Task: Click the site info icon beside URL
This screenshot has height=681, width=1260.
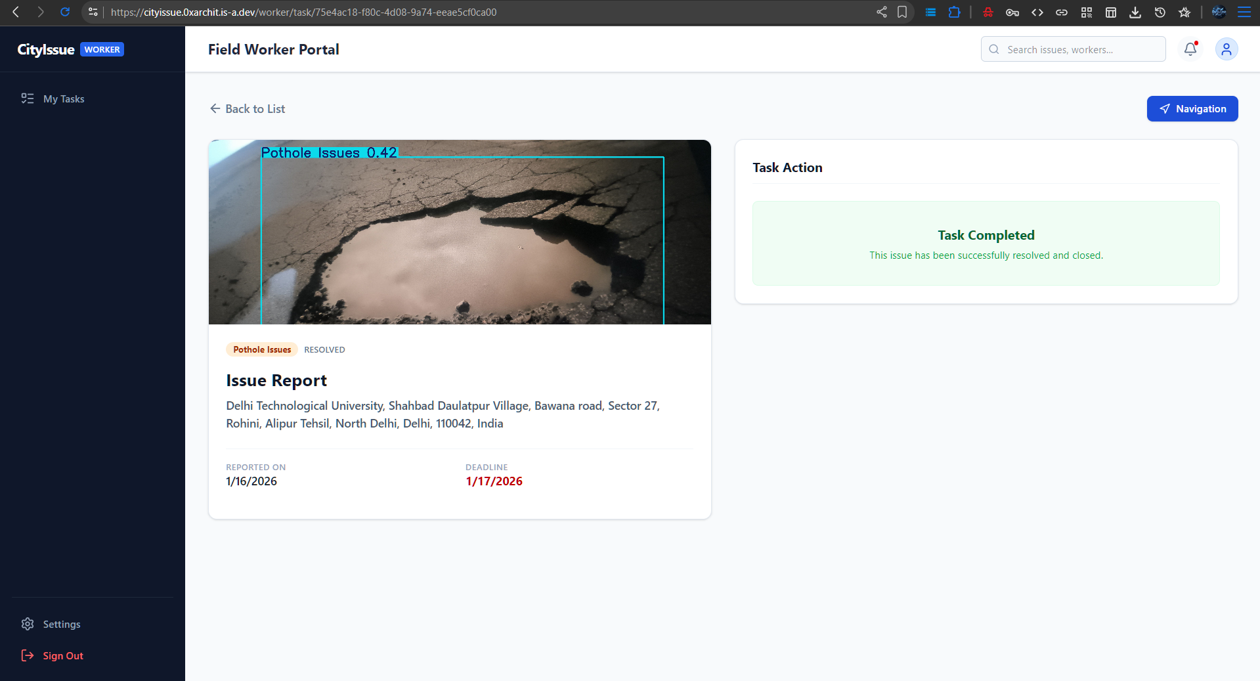Action: click(x=93, y=12)
